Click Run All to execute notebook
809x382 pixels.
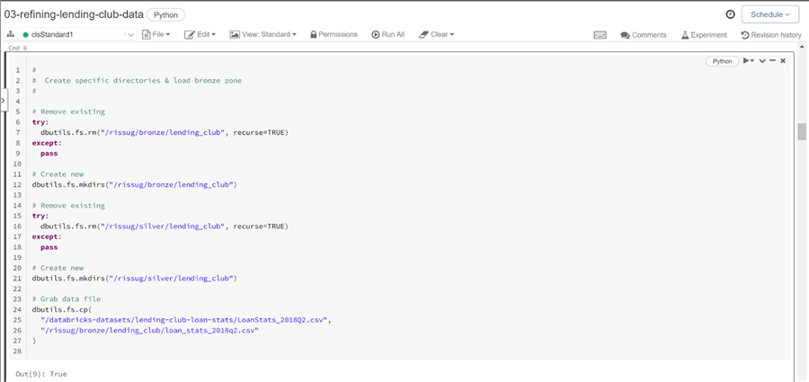[x=388, y=35]
